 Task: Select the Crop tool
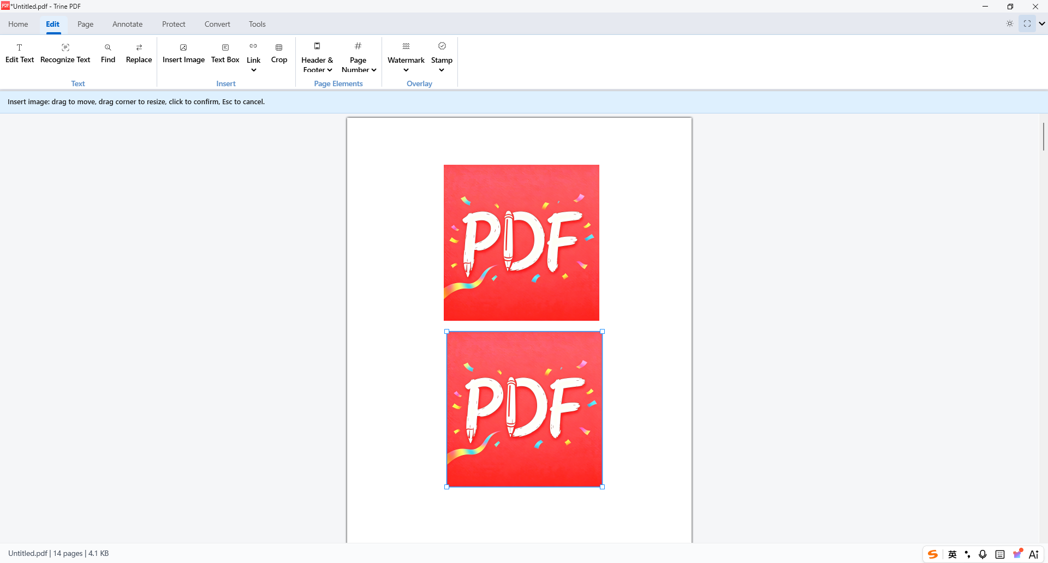coord(279,53)
